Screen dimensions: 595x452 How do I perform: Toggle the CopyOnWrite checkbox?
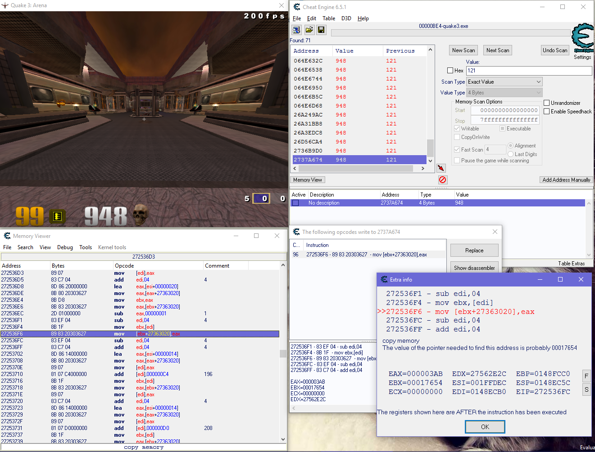tap(457, 137)
